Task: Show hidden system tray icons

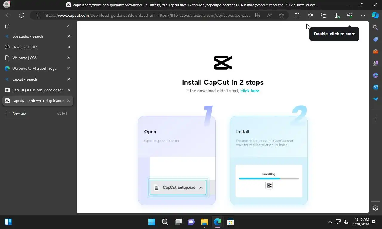Action: [329, 222]
